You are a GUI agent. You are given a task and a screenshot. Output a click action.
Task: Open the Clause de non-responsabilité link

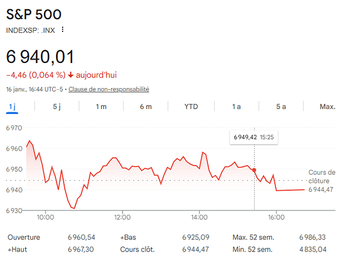[x=109, y=89]
